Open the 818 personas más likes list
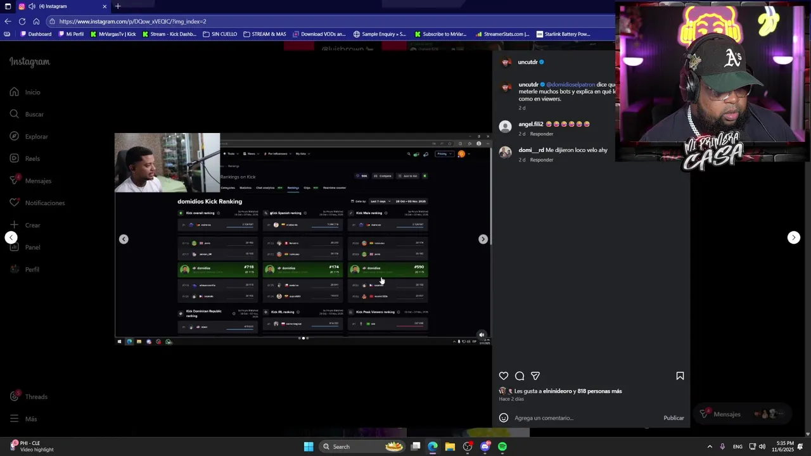Viewport: 811px width, 456px height. coord(599,391)
